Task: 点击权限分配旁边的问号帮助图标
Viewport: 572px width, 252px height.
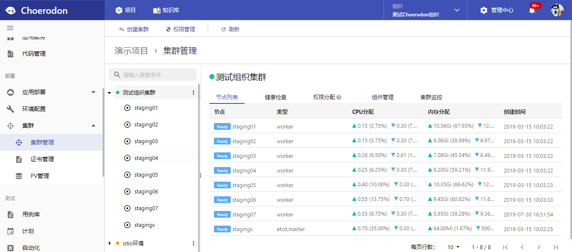Action: point(338,97)
